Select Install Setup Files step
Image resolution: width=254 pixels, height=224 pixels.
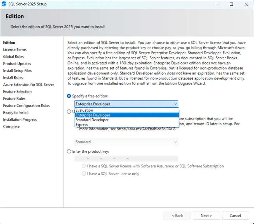point(17,71)
